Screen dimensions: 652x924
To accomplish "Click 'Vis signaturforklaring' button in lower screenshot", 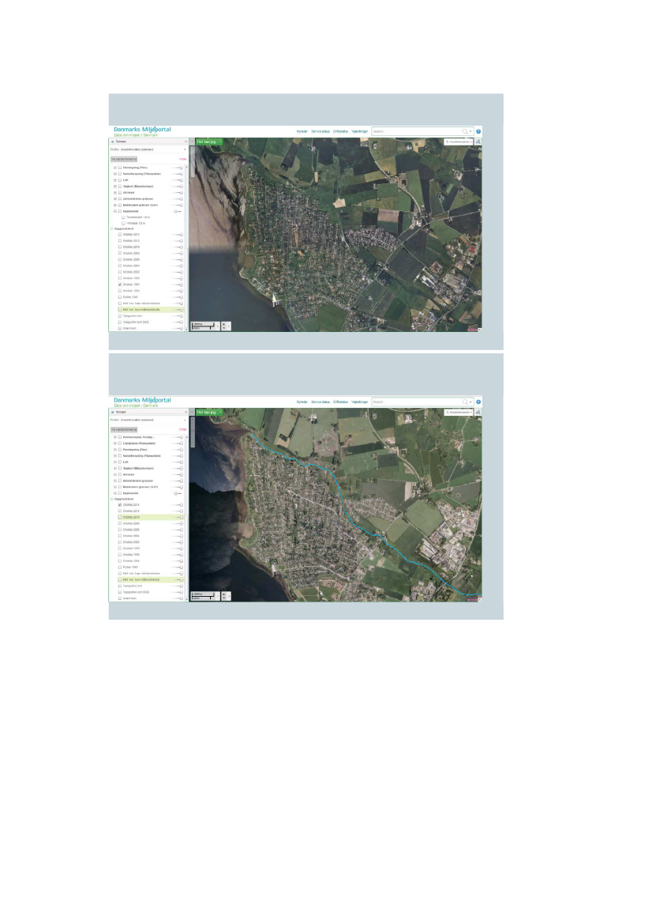I will click(124, 429).
